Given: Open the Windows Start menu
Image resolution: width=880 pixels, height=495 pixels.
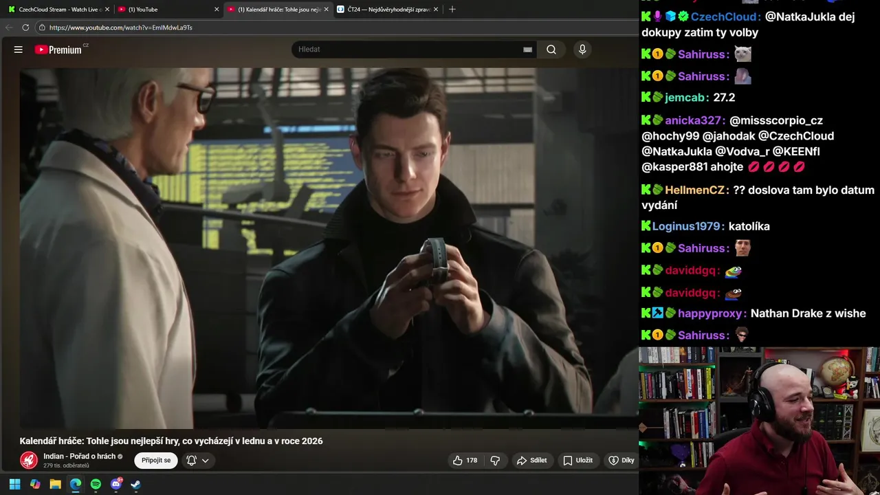Looking at the screenshot, I should point(14,484).
